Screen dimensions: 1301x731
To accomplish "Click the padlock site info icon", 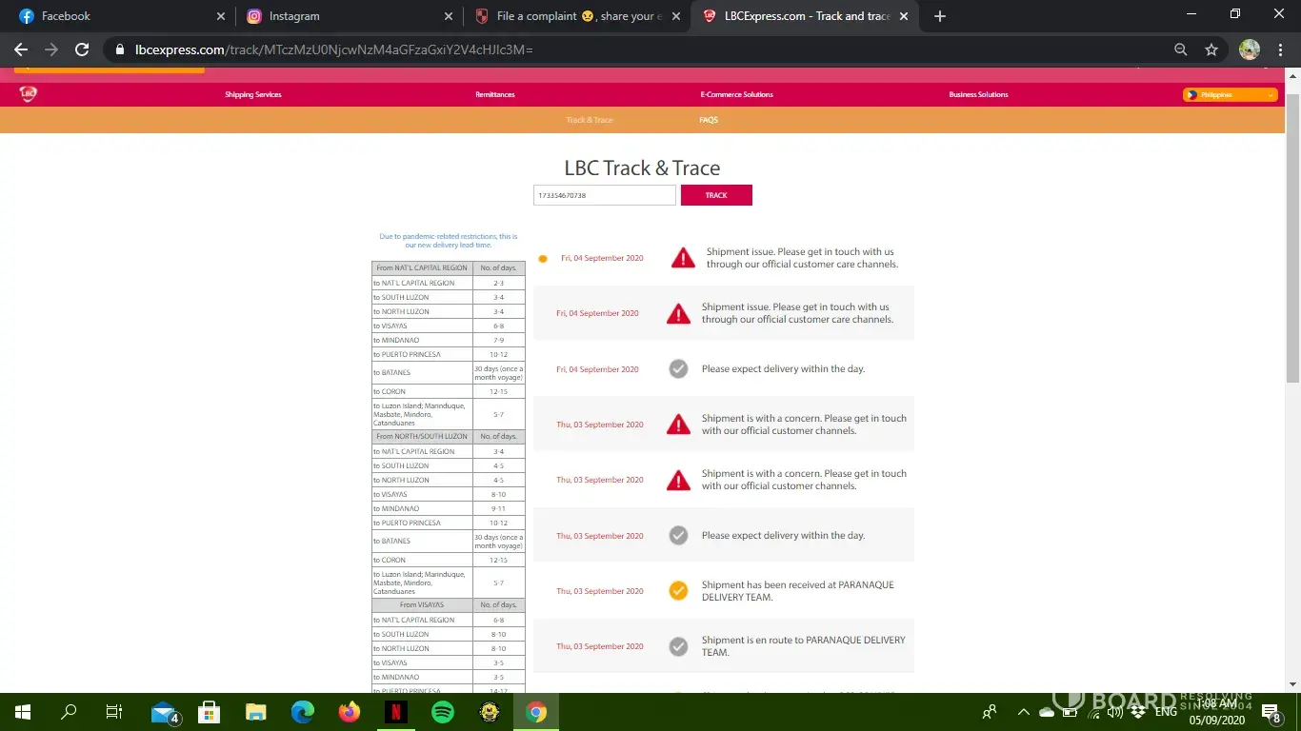I will [119, 49].
